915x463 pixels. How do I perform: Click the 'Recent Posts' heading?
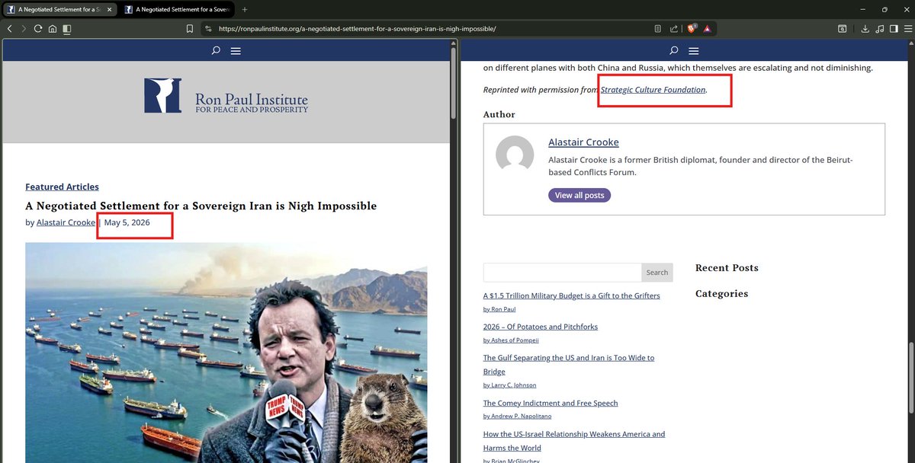(727, 267)
